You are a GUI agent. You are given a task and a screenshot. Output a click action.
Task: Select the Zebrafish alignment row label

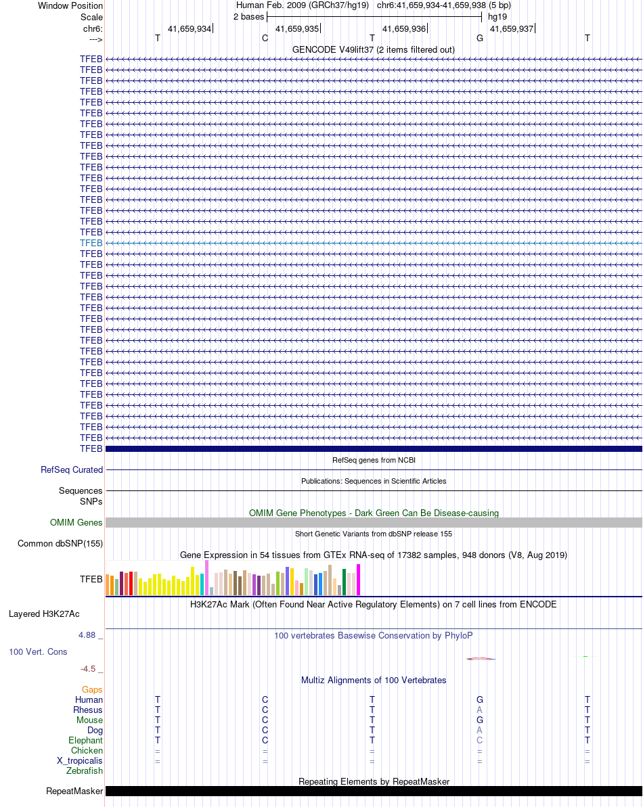(85, 771)
